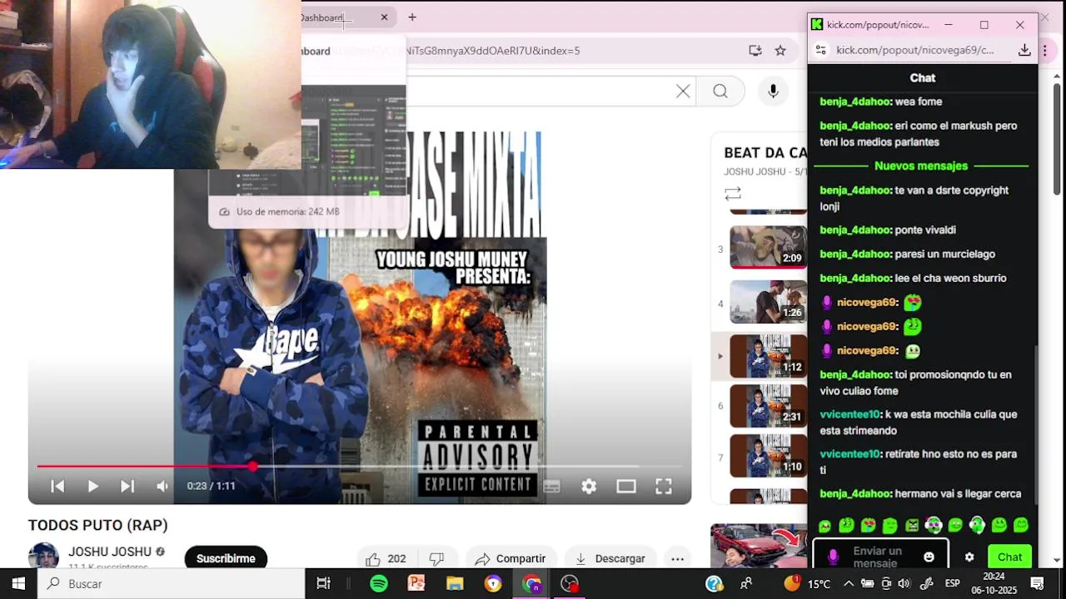Open the red car recommended video thumbnail
Screen dimensions: 1066x599
[758, 546]
